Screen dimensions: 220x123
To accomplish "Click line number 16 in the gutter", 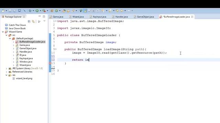I will pyautogui.click(x=53, y=74).
